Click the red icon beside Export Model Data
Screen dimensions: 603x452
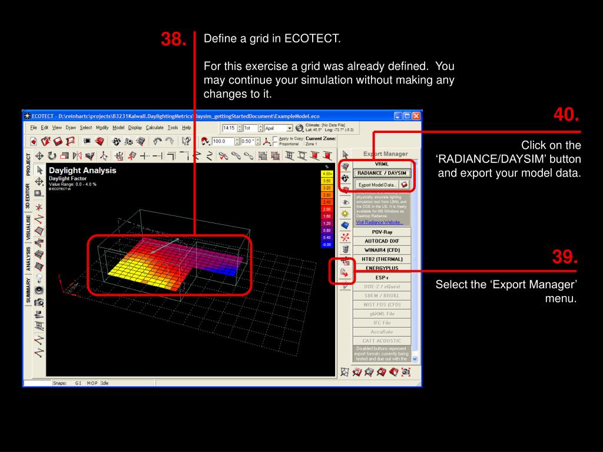tap(404, 185)
